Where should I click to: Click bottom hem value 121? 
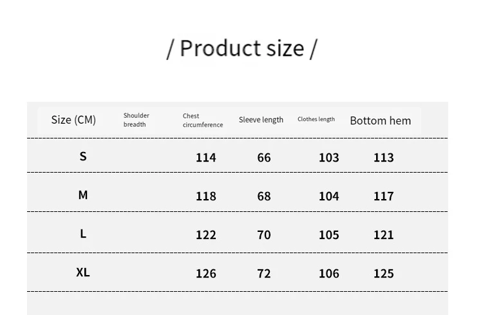(x=384, y=235)
